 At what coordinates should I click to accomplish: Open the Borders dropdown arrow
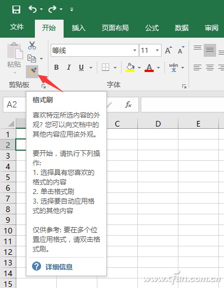[115, 67]
